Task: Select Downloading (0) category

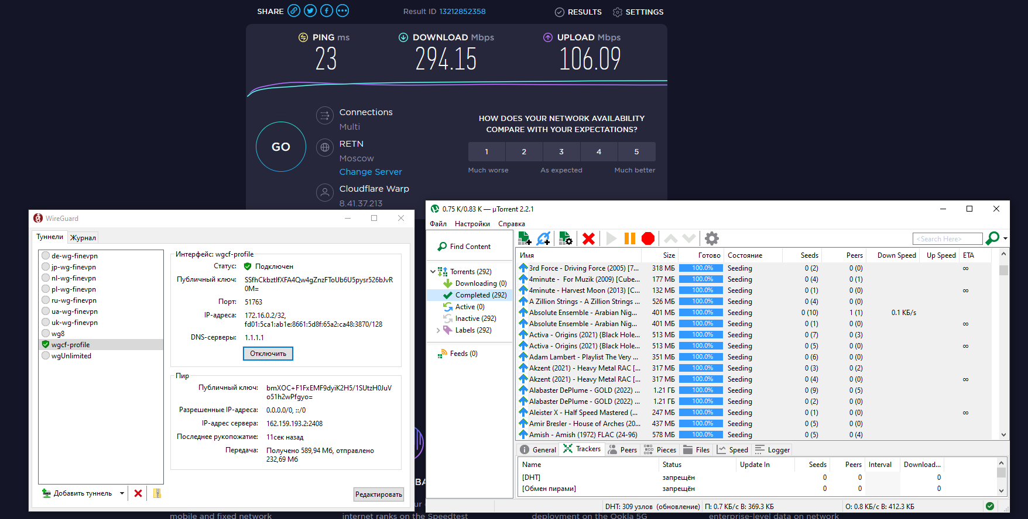Action: coord(475,283)
